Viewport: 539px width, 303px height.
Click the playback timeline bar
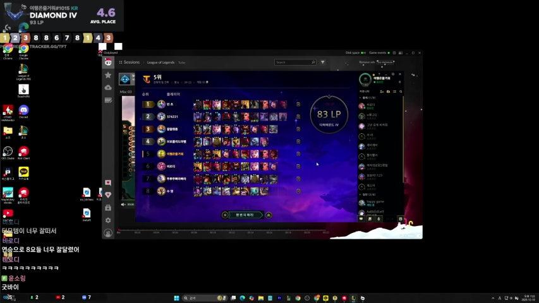(x=222, y=230)
